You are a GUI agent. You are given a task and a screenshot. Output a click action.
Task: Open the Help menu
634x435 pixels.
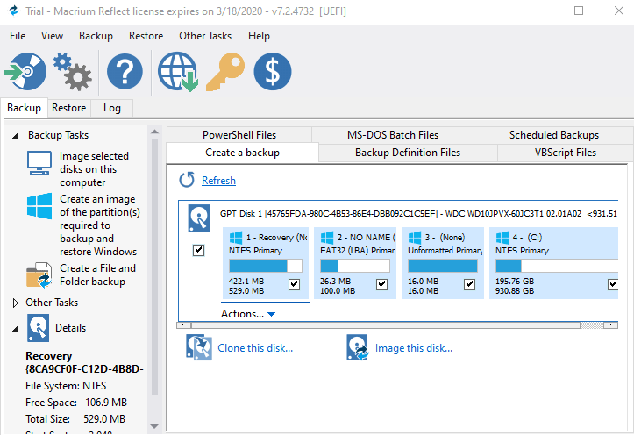[x=259, y=36]
